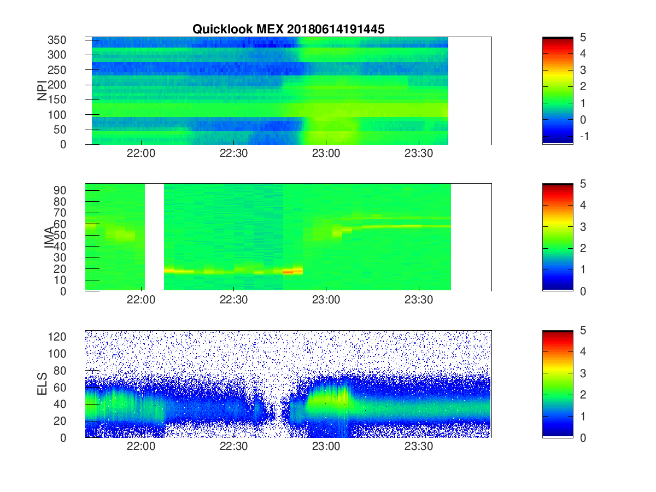Click the 23:30 tick under IMA plot
The height and width of the screenshot is (492, 656).
tap(419, 300)
